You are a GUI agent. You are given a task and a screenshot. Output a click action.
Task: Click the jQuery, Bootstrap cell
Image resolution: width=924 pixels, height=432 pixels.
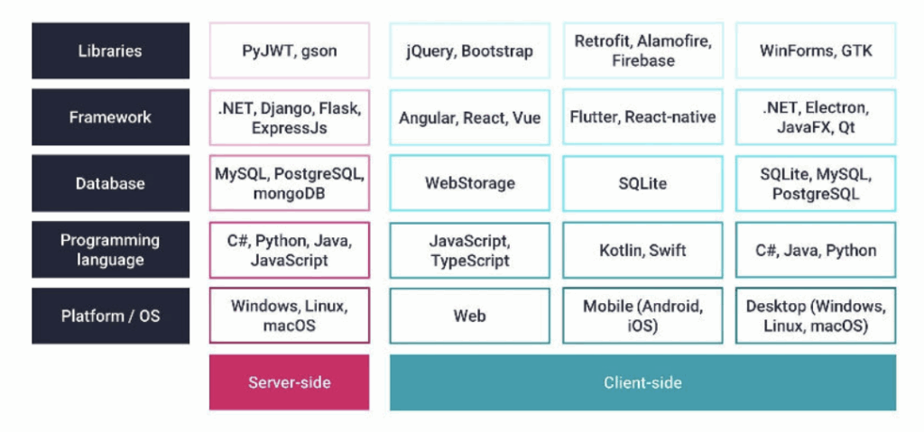tap(469, 51)
